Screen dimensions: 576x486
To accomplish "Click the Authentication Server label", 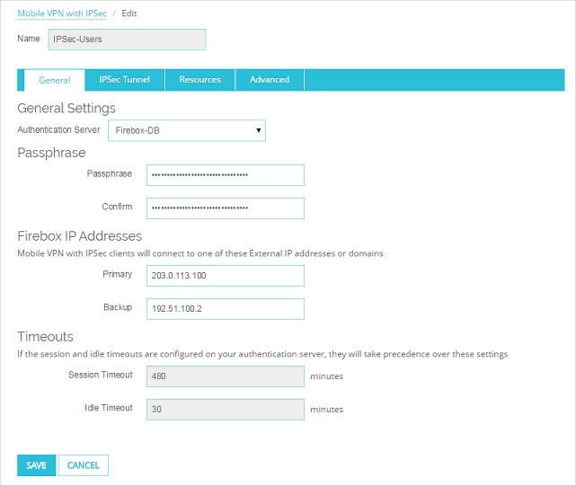I will tap(59, 130).
